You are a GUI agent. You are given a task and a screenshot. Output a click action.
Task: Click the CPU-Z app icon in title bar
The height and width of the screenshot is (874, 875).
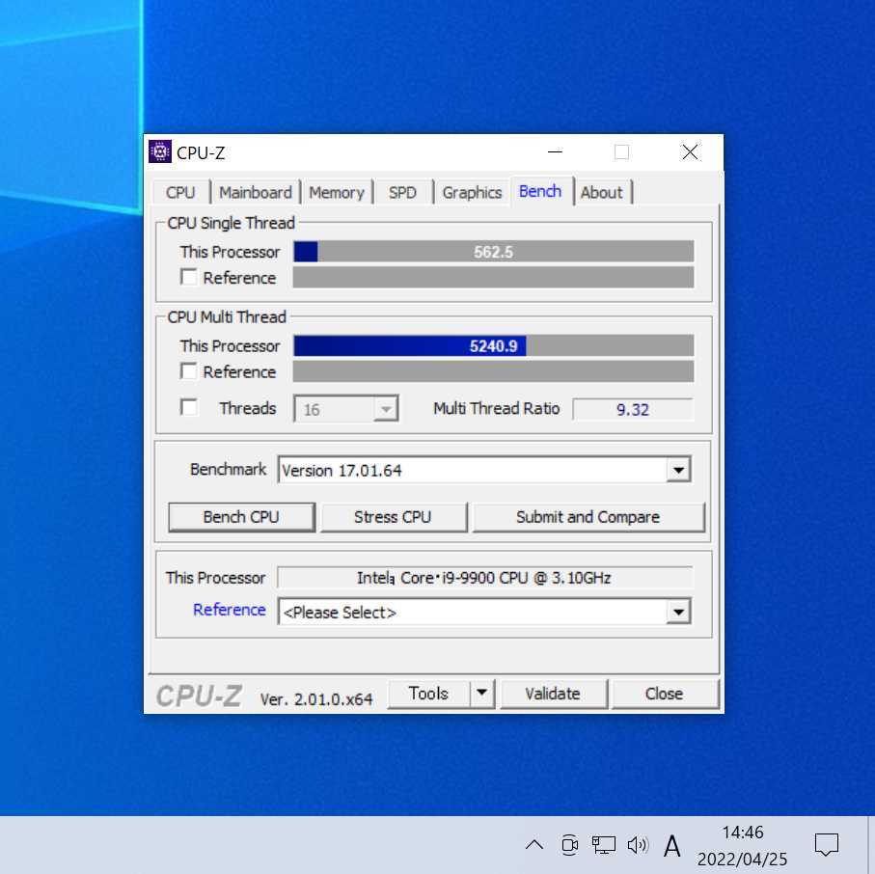coord(159,151)
